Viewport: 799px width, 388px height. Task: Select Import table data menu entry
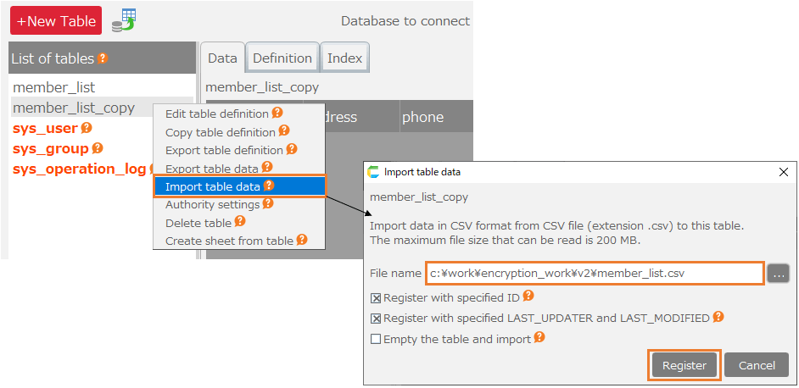coord(214,186)
